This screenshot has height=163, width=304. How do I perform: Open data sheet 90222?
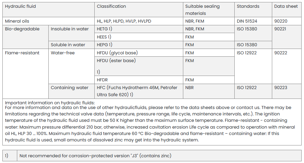point(281,53)
